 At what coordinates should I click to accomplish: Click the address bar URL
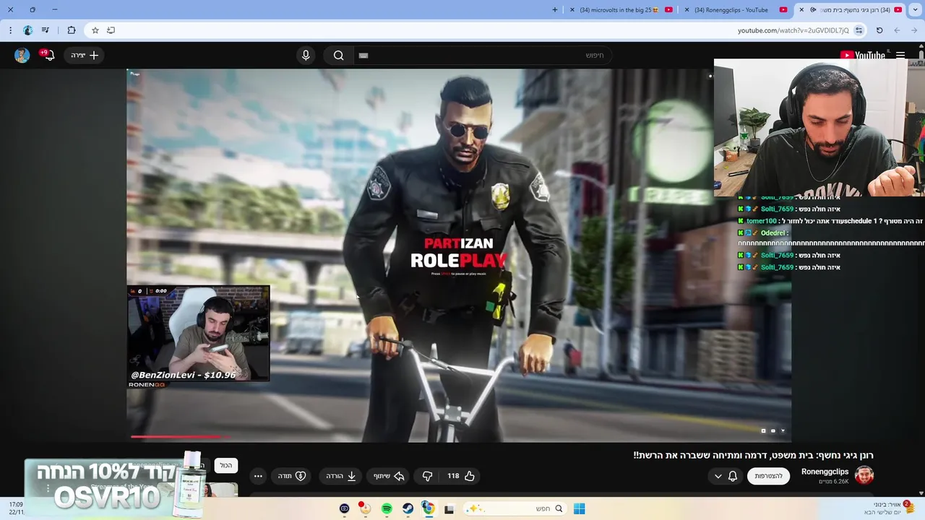tap(793, 30)
